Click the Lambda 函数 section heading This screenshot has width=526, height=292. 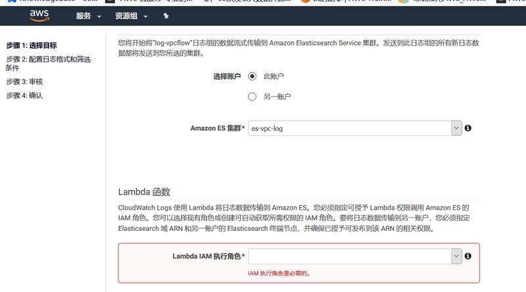[144, 191]
